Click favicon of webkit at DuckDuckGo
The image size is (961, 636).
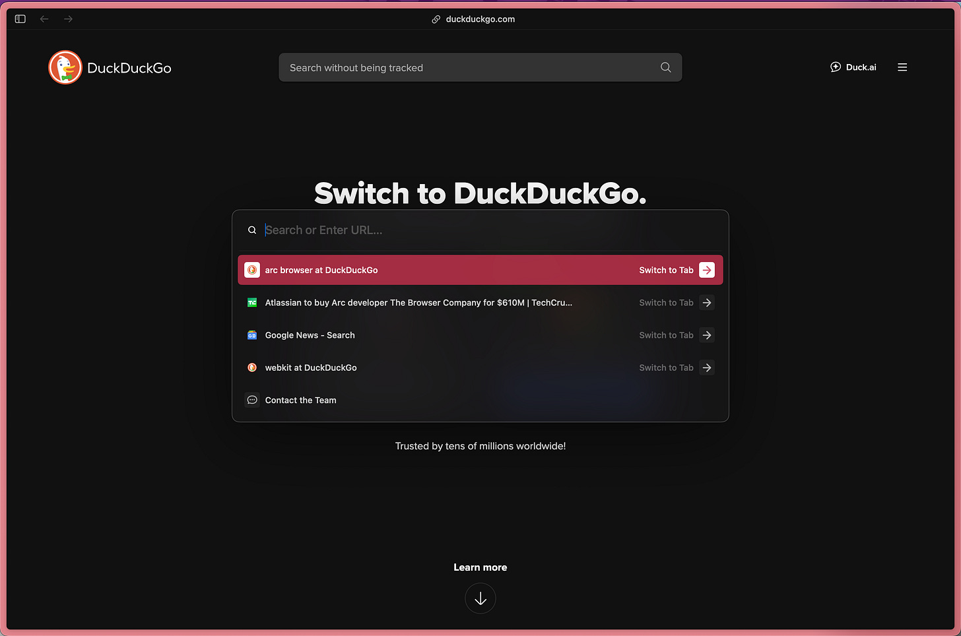click(252, 367)
